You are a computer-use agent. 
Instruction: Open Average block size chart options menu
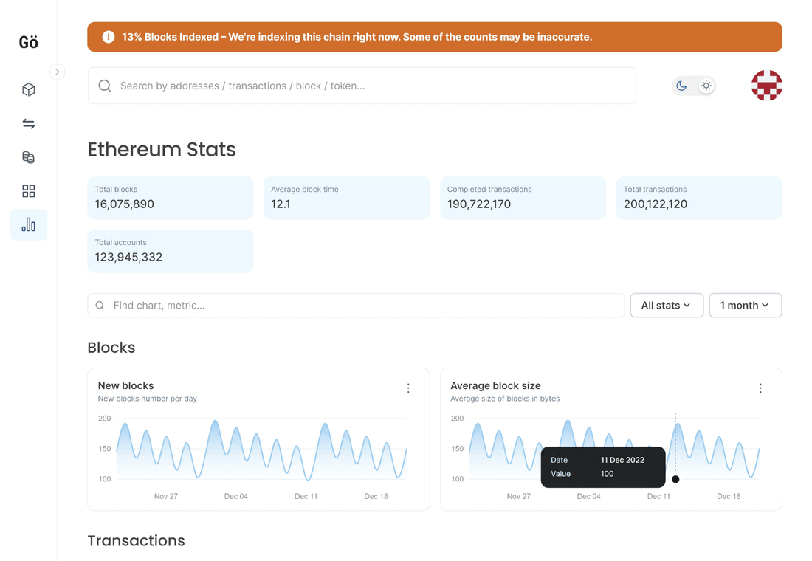[761, 388]
